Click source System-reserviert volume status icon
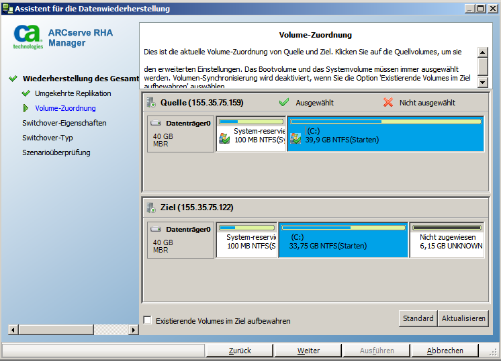 pyautogui.click(x=224, y=138)
